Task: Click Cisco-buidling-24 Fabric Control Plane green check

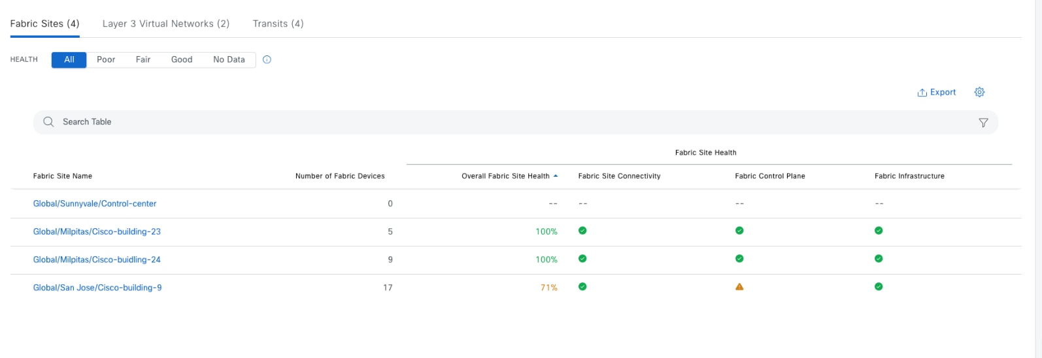Action: point(739,259)
